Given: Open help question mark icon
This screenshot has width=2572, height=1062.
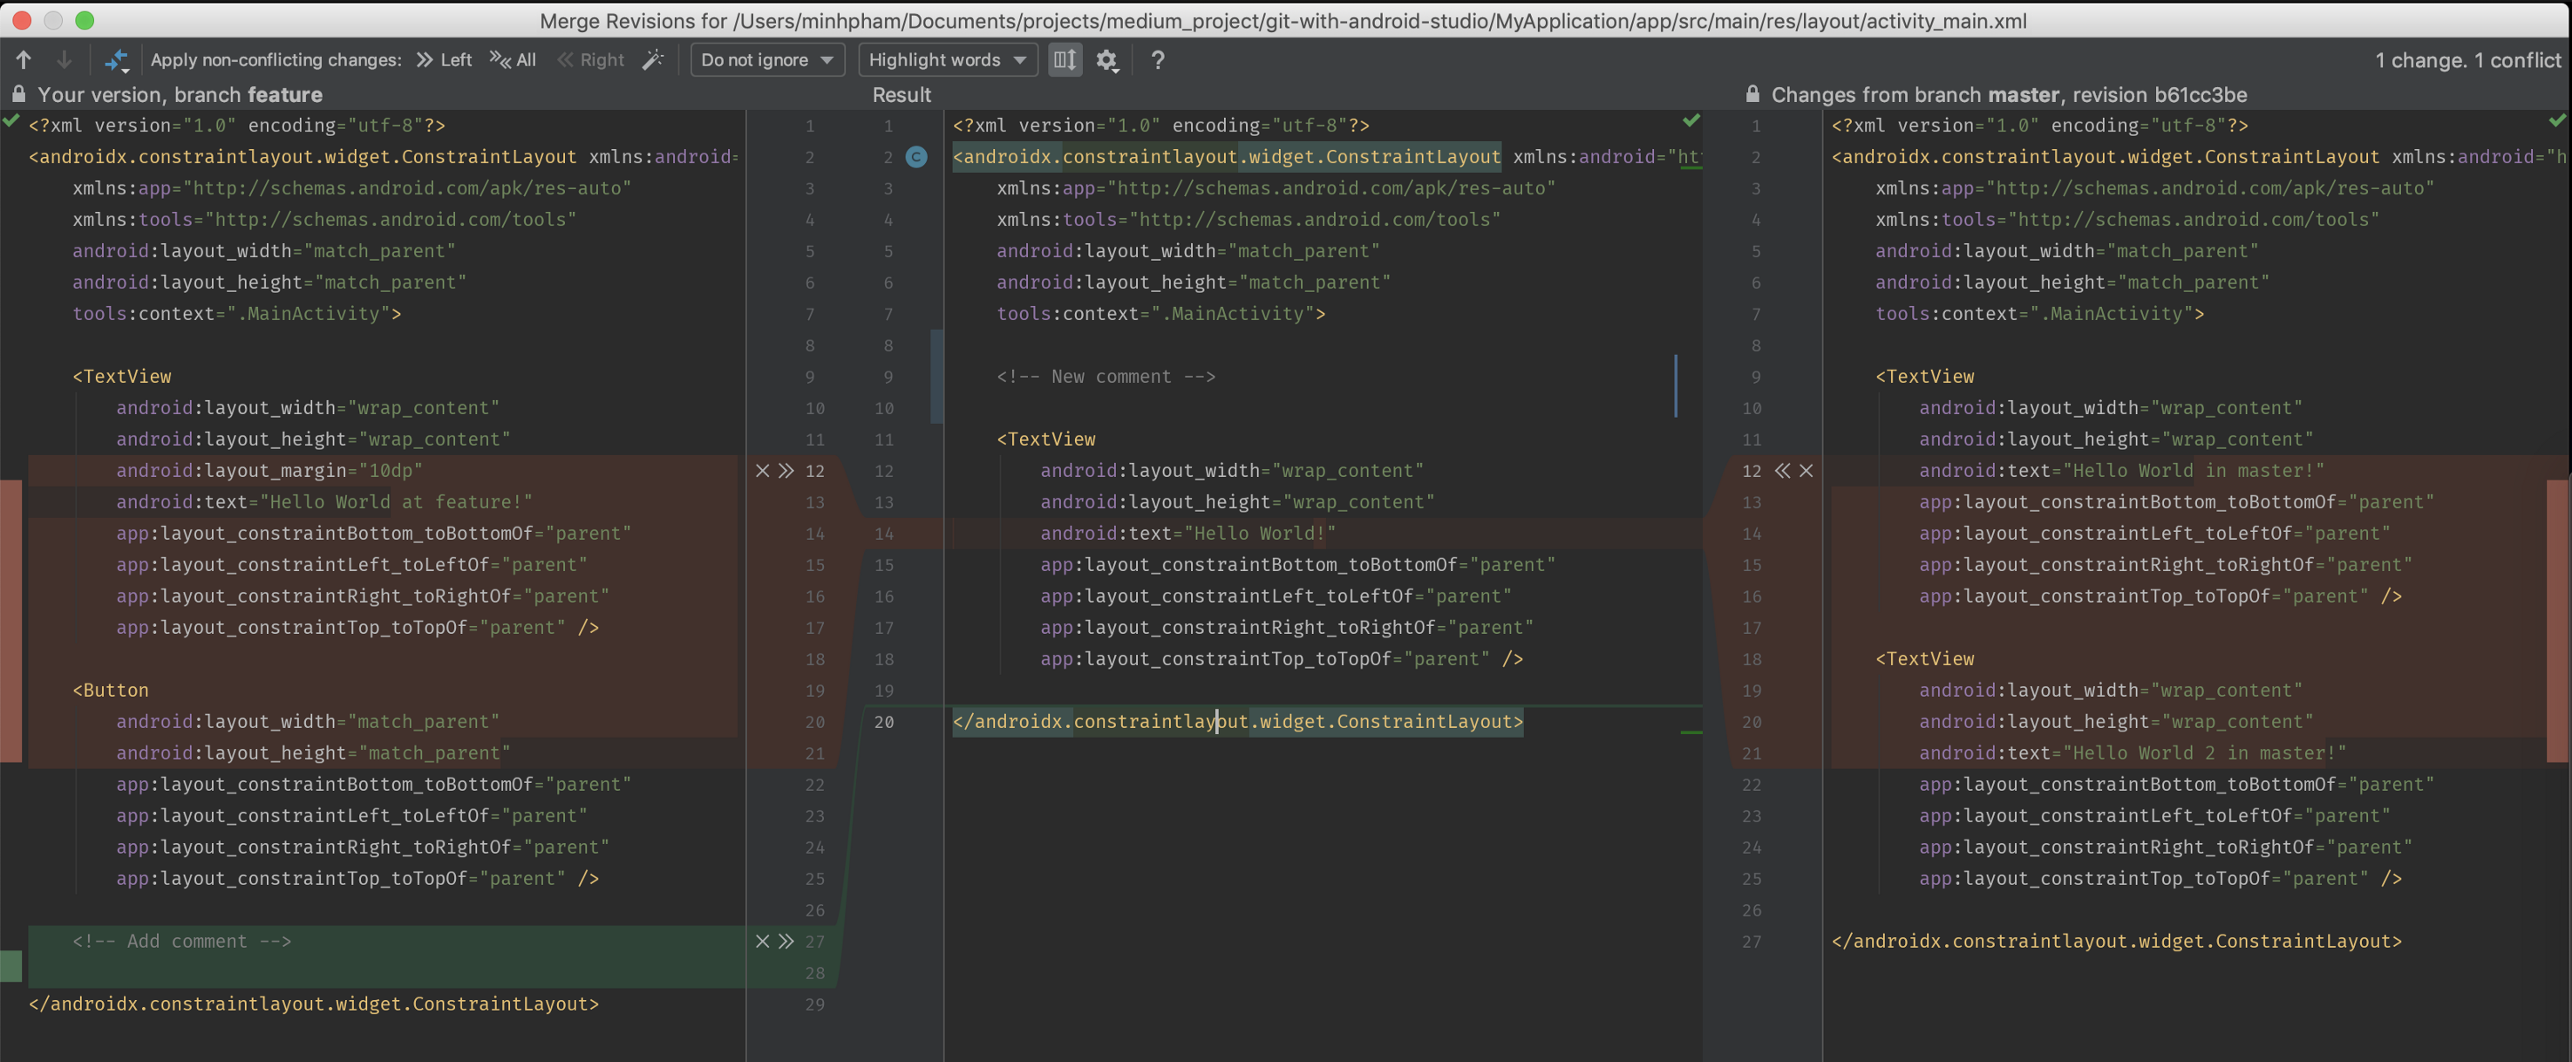Looking at the screenshot, I should [1157, 60].
